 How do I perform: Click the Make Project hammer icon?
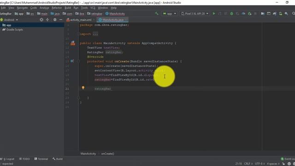[157, 13]
